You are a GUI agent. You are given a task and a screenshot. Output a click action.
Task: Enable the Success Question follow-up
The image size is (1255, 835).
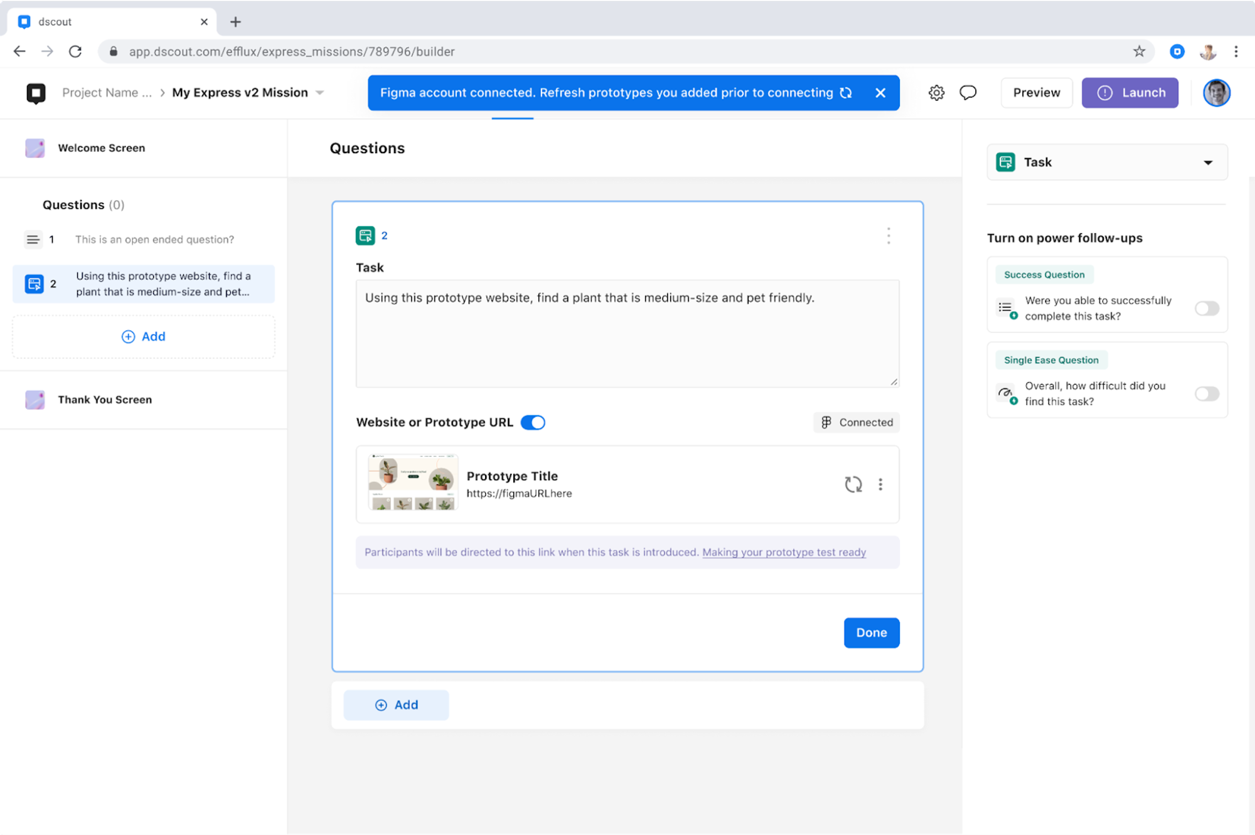point(1207,309)
